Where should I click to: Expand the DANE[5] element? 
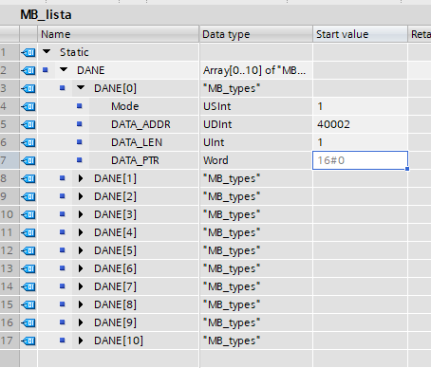[81, 250]
